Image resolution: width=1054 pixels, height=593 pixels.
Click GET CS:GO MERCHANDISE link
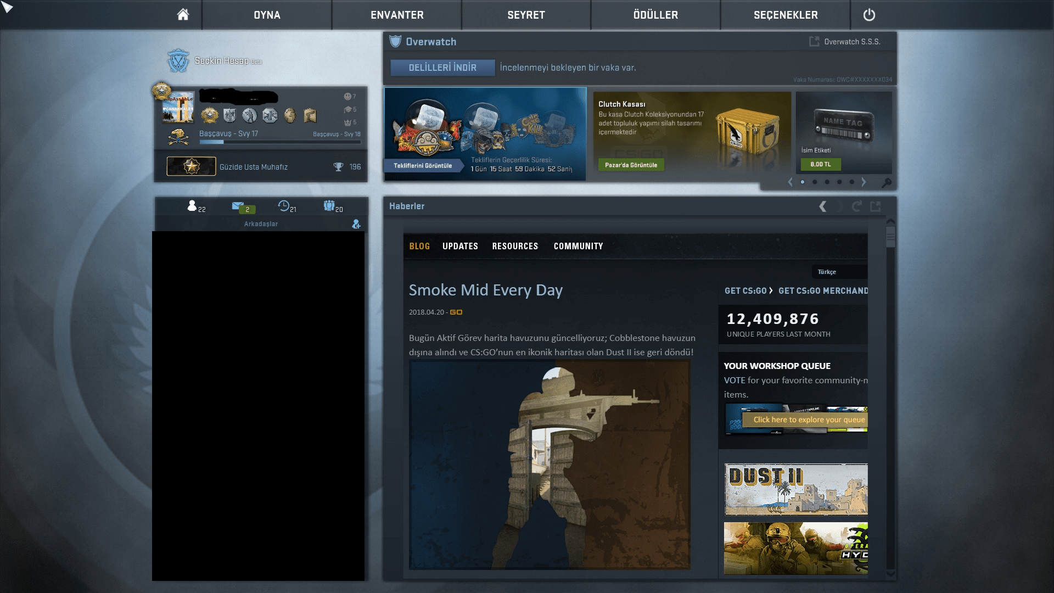823,290
